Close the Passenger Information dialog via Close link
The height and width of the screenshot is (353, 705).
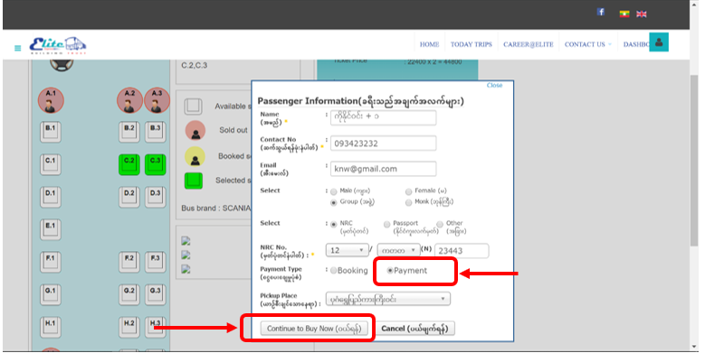(x=494, y=85)
